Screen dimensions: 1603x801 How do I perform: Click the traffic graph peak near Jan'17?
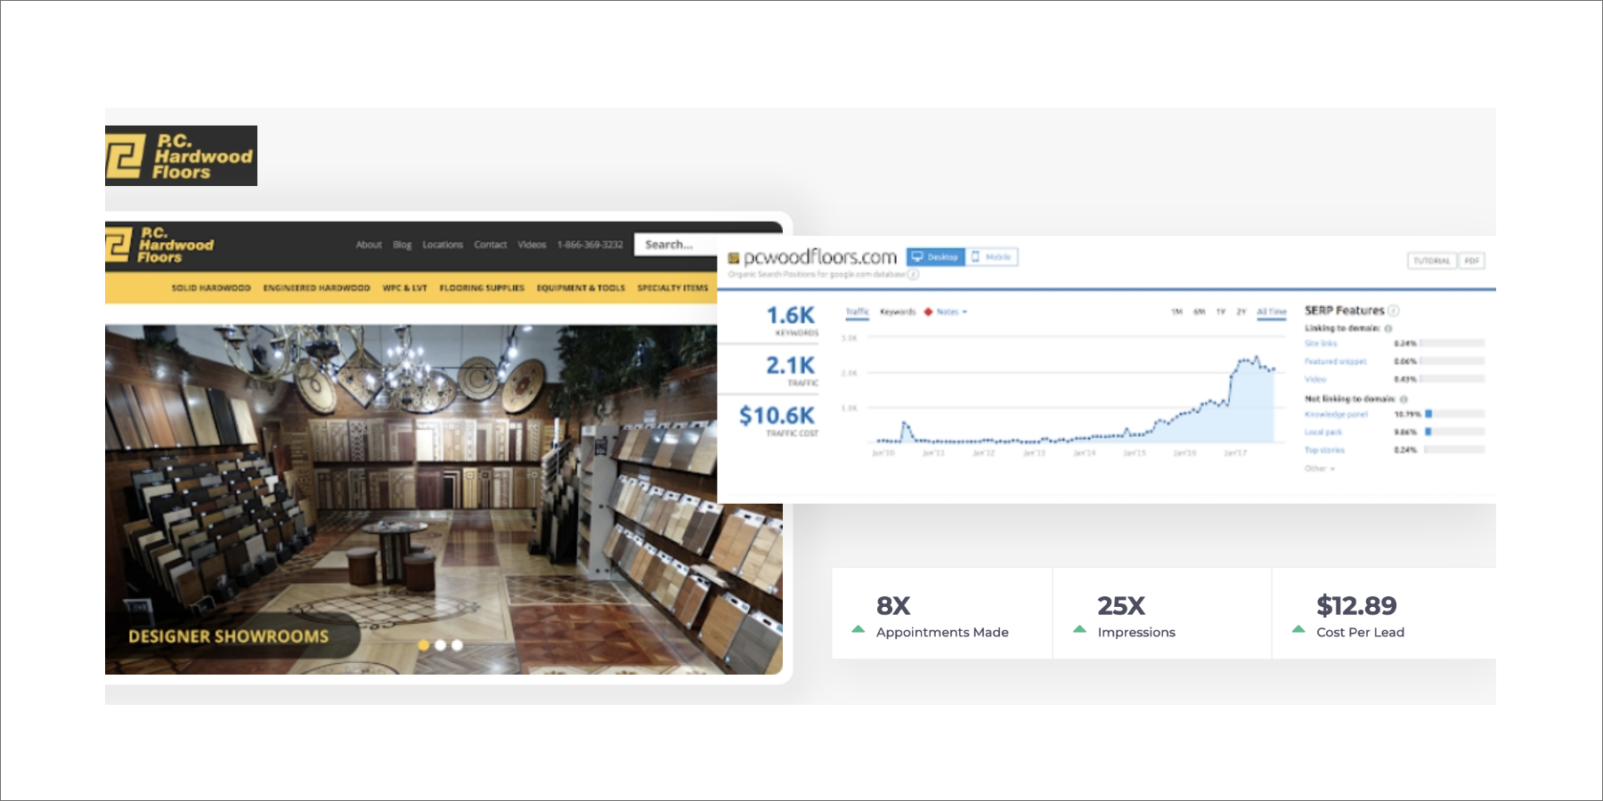click(x=1257, y=357)
